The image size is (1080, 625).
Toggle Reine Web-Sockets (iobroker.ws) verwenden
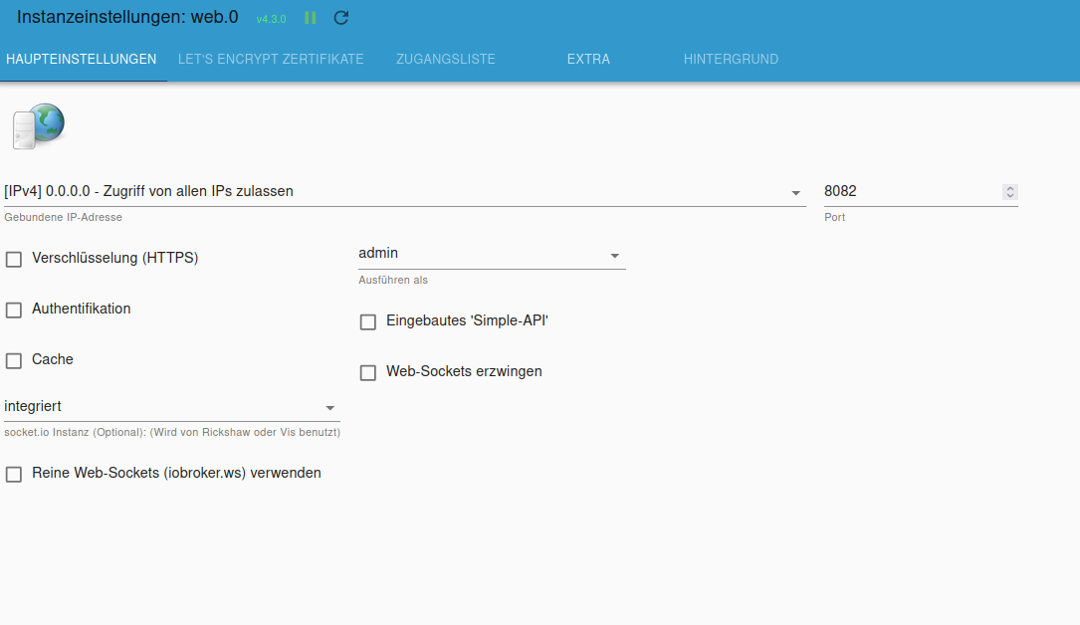tap(14, 475)
